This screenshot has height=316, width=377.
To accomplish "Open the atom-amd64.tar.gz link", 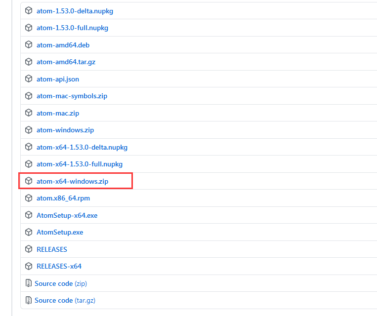I will (66, 62).
